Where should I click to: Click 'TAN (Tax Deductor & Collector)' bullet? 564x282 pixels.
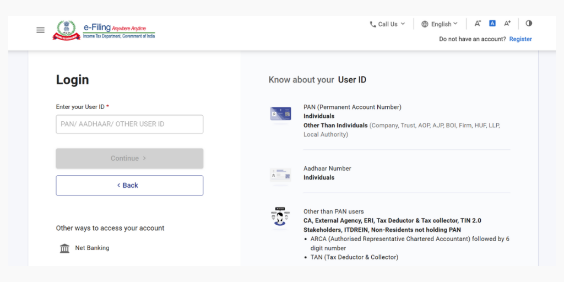[354, 257]
